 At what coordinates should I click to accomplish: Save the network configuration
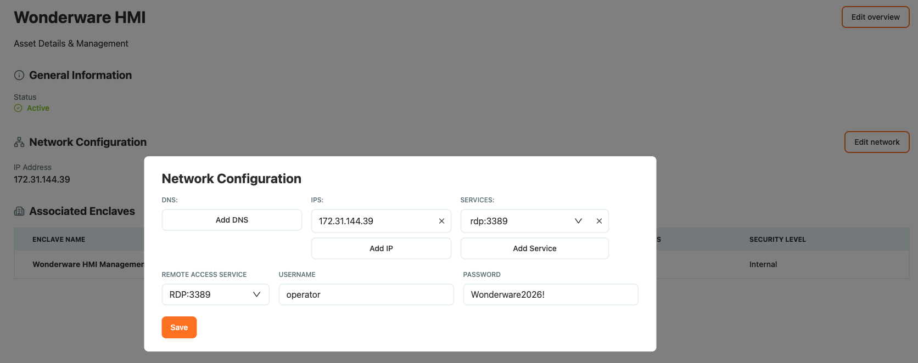click(x=179, y=327)
